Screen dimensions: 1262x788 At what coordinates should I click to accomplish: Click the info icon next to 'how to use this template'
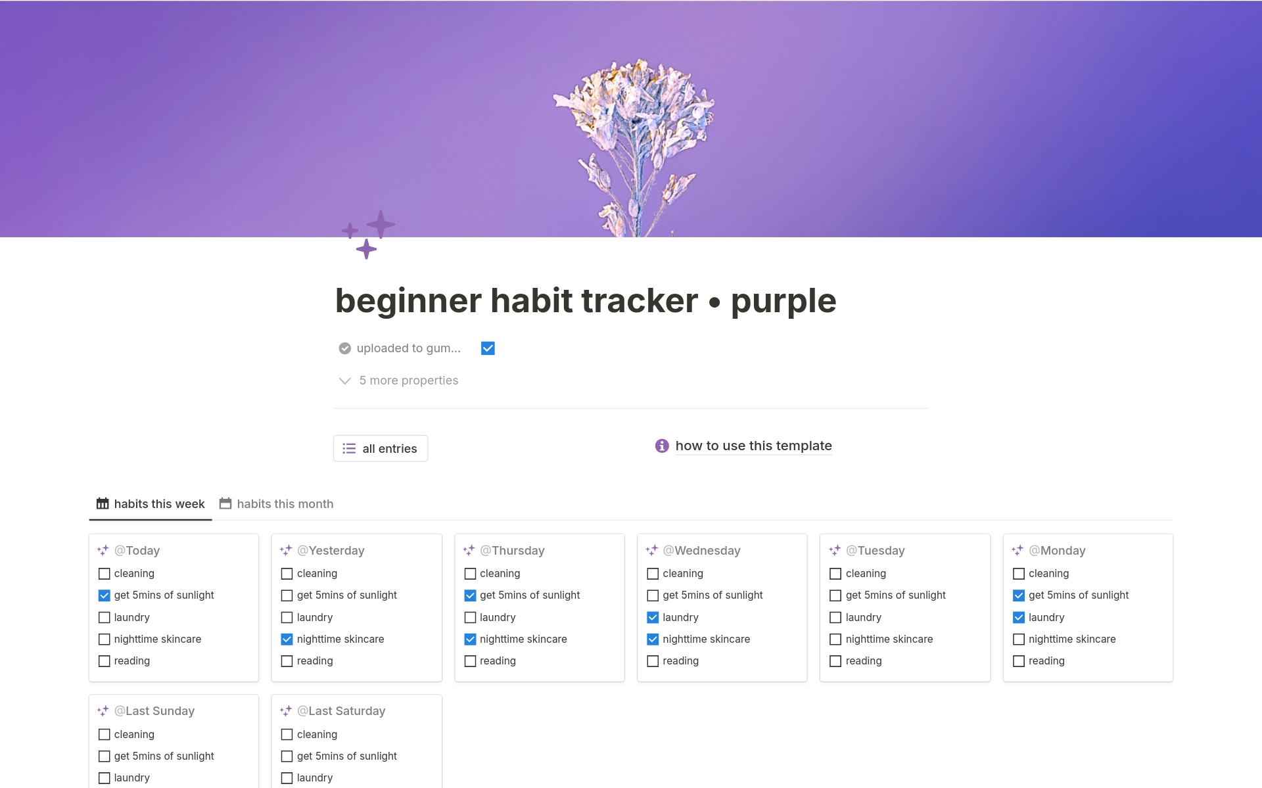661,445
